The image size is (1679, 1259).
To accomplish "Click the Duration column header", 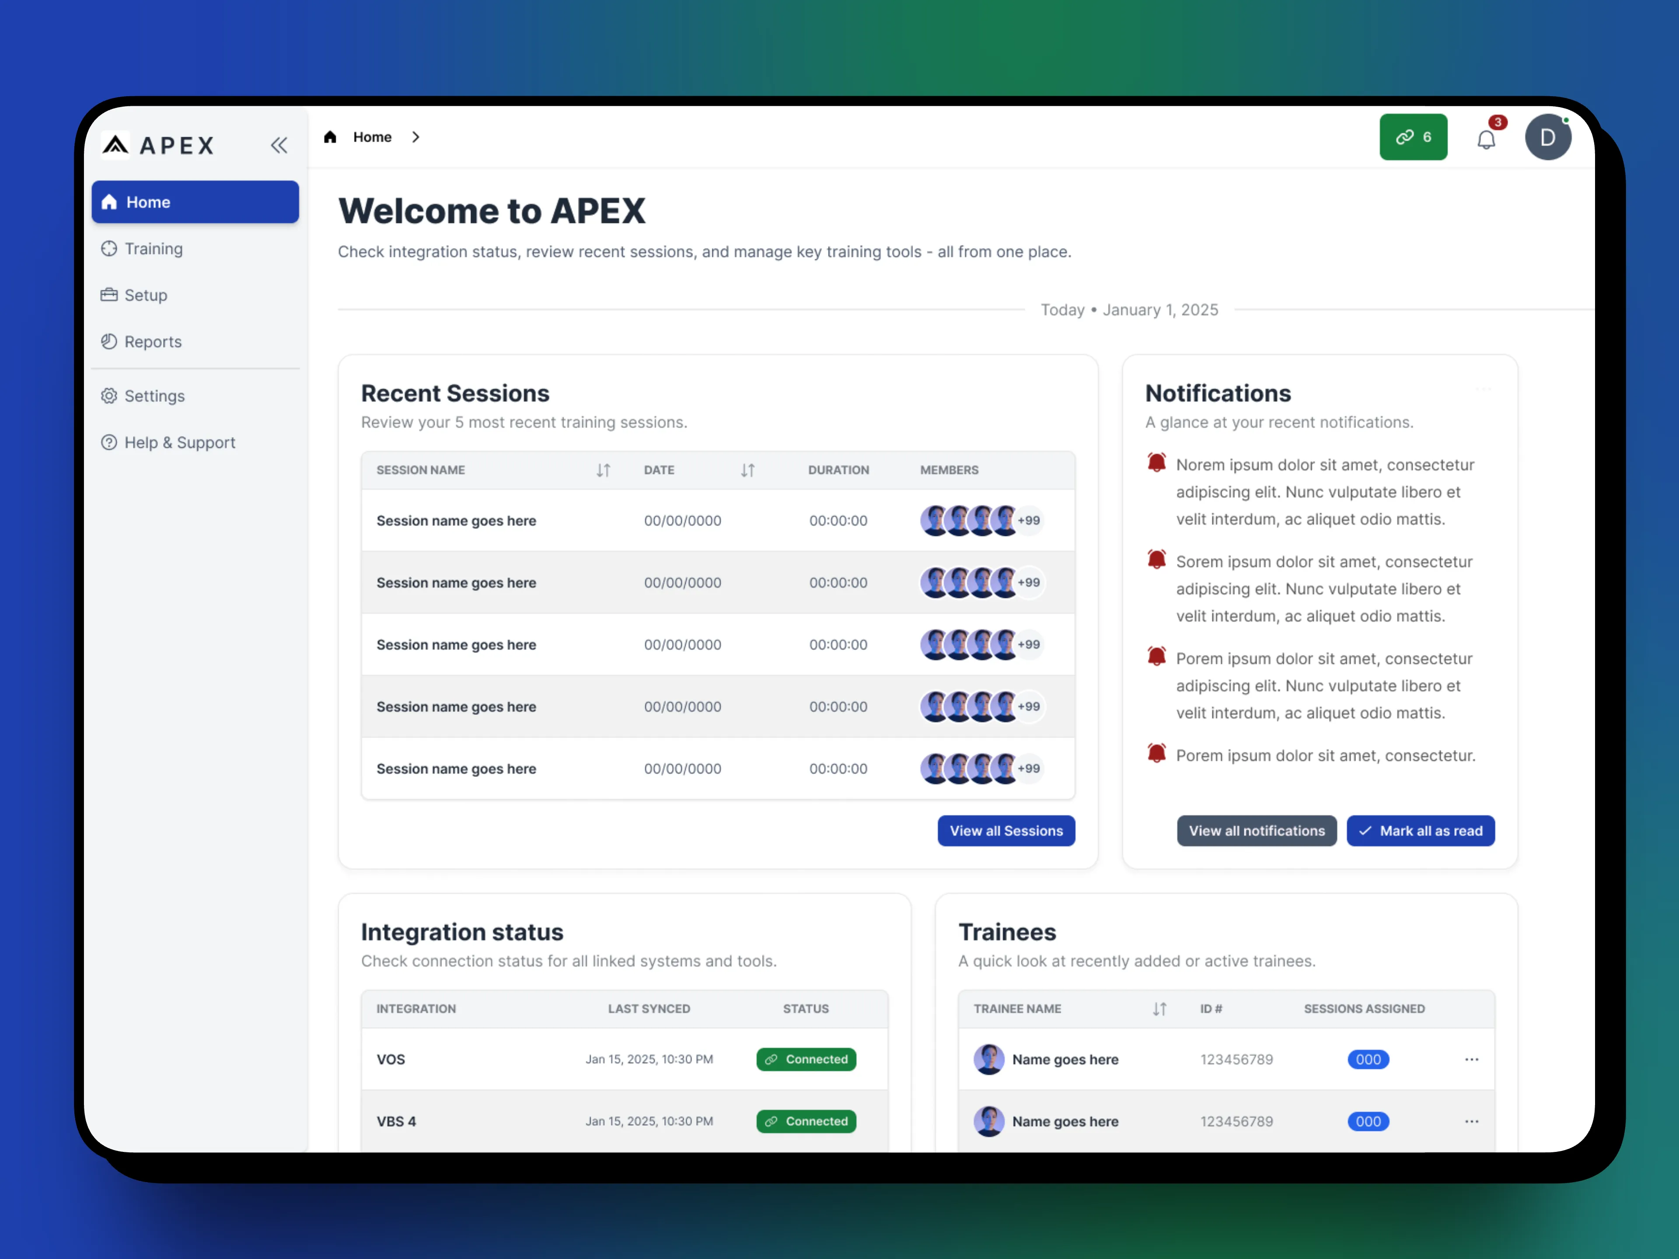I will (x=839, y=470).
